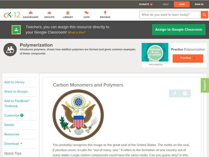The width and height of the screenshot is (209, 157).
Task: Open the notes tool icon
Action: 185,93
